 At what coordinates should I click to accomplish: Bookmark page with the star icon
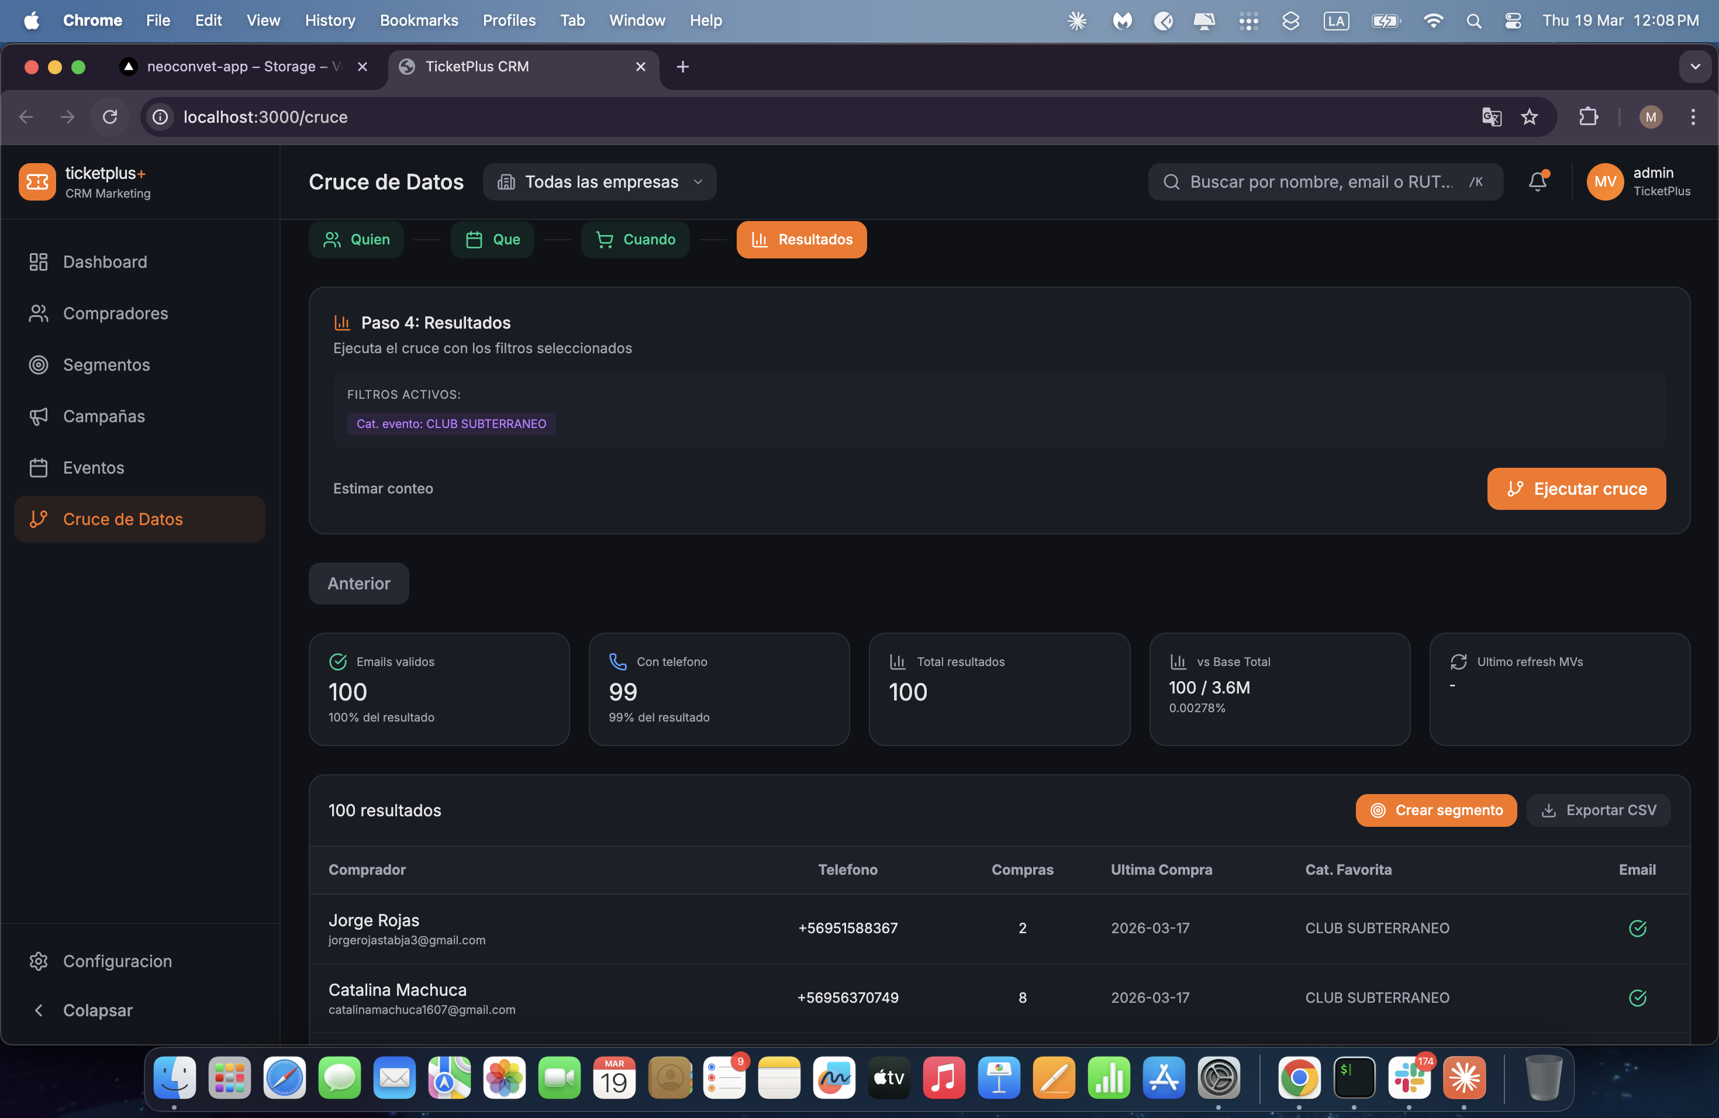click(x=1529, y=117)
